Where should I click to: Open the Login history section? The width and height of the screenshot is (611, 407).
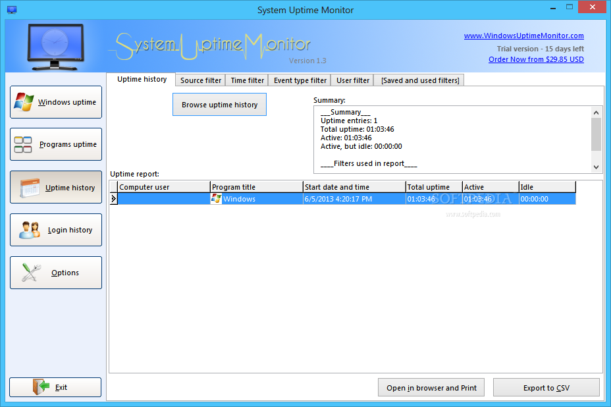coord(56,230)
